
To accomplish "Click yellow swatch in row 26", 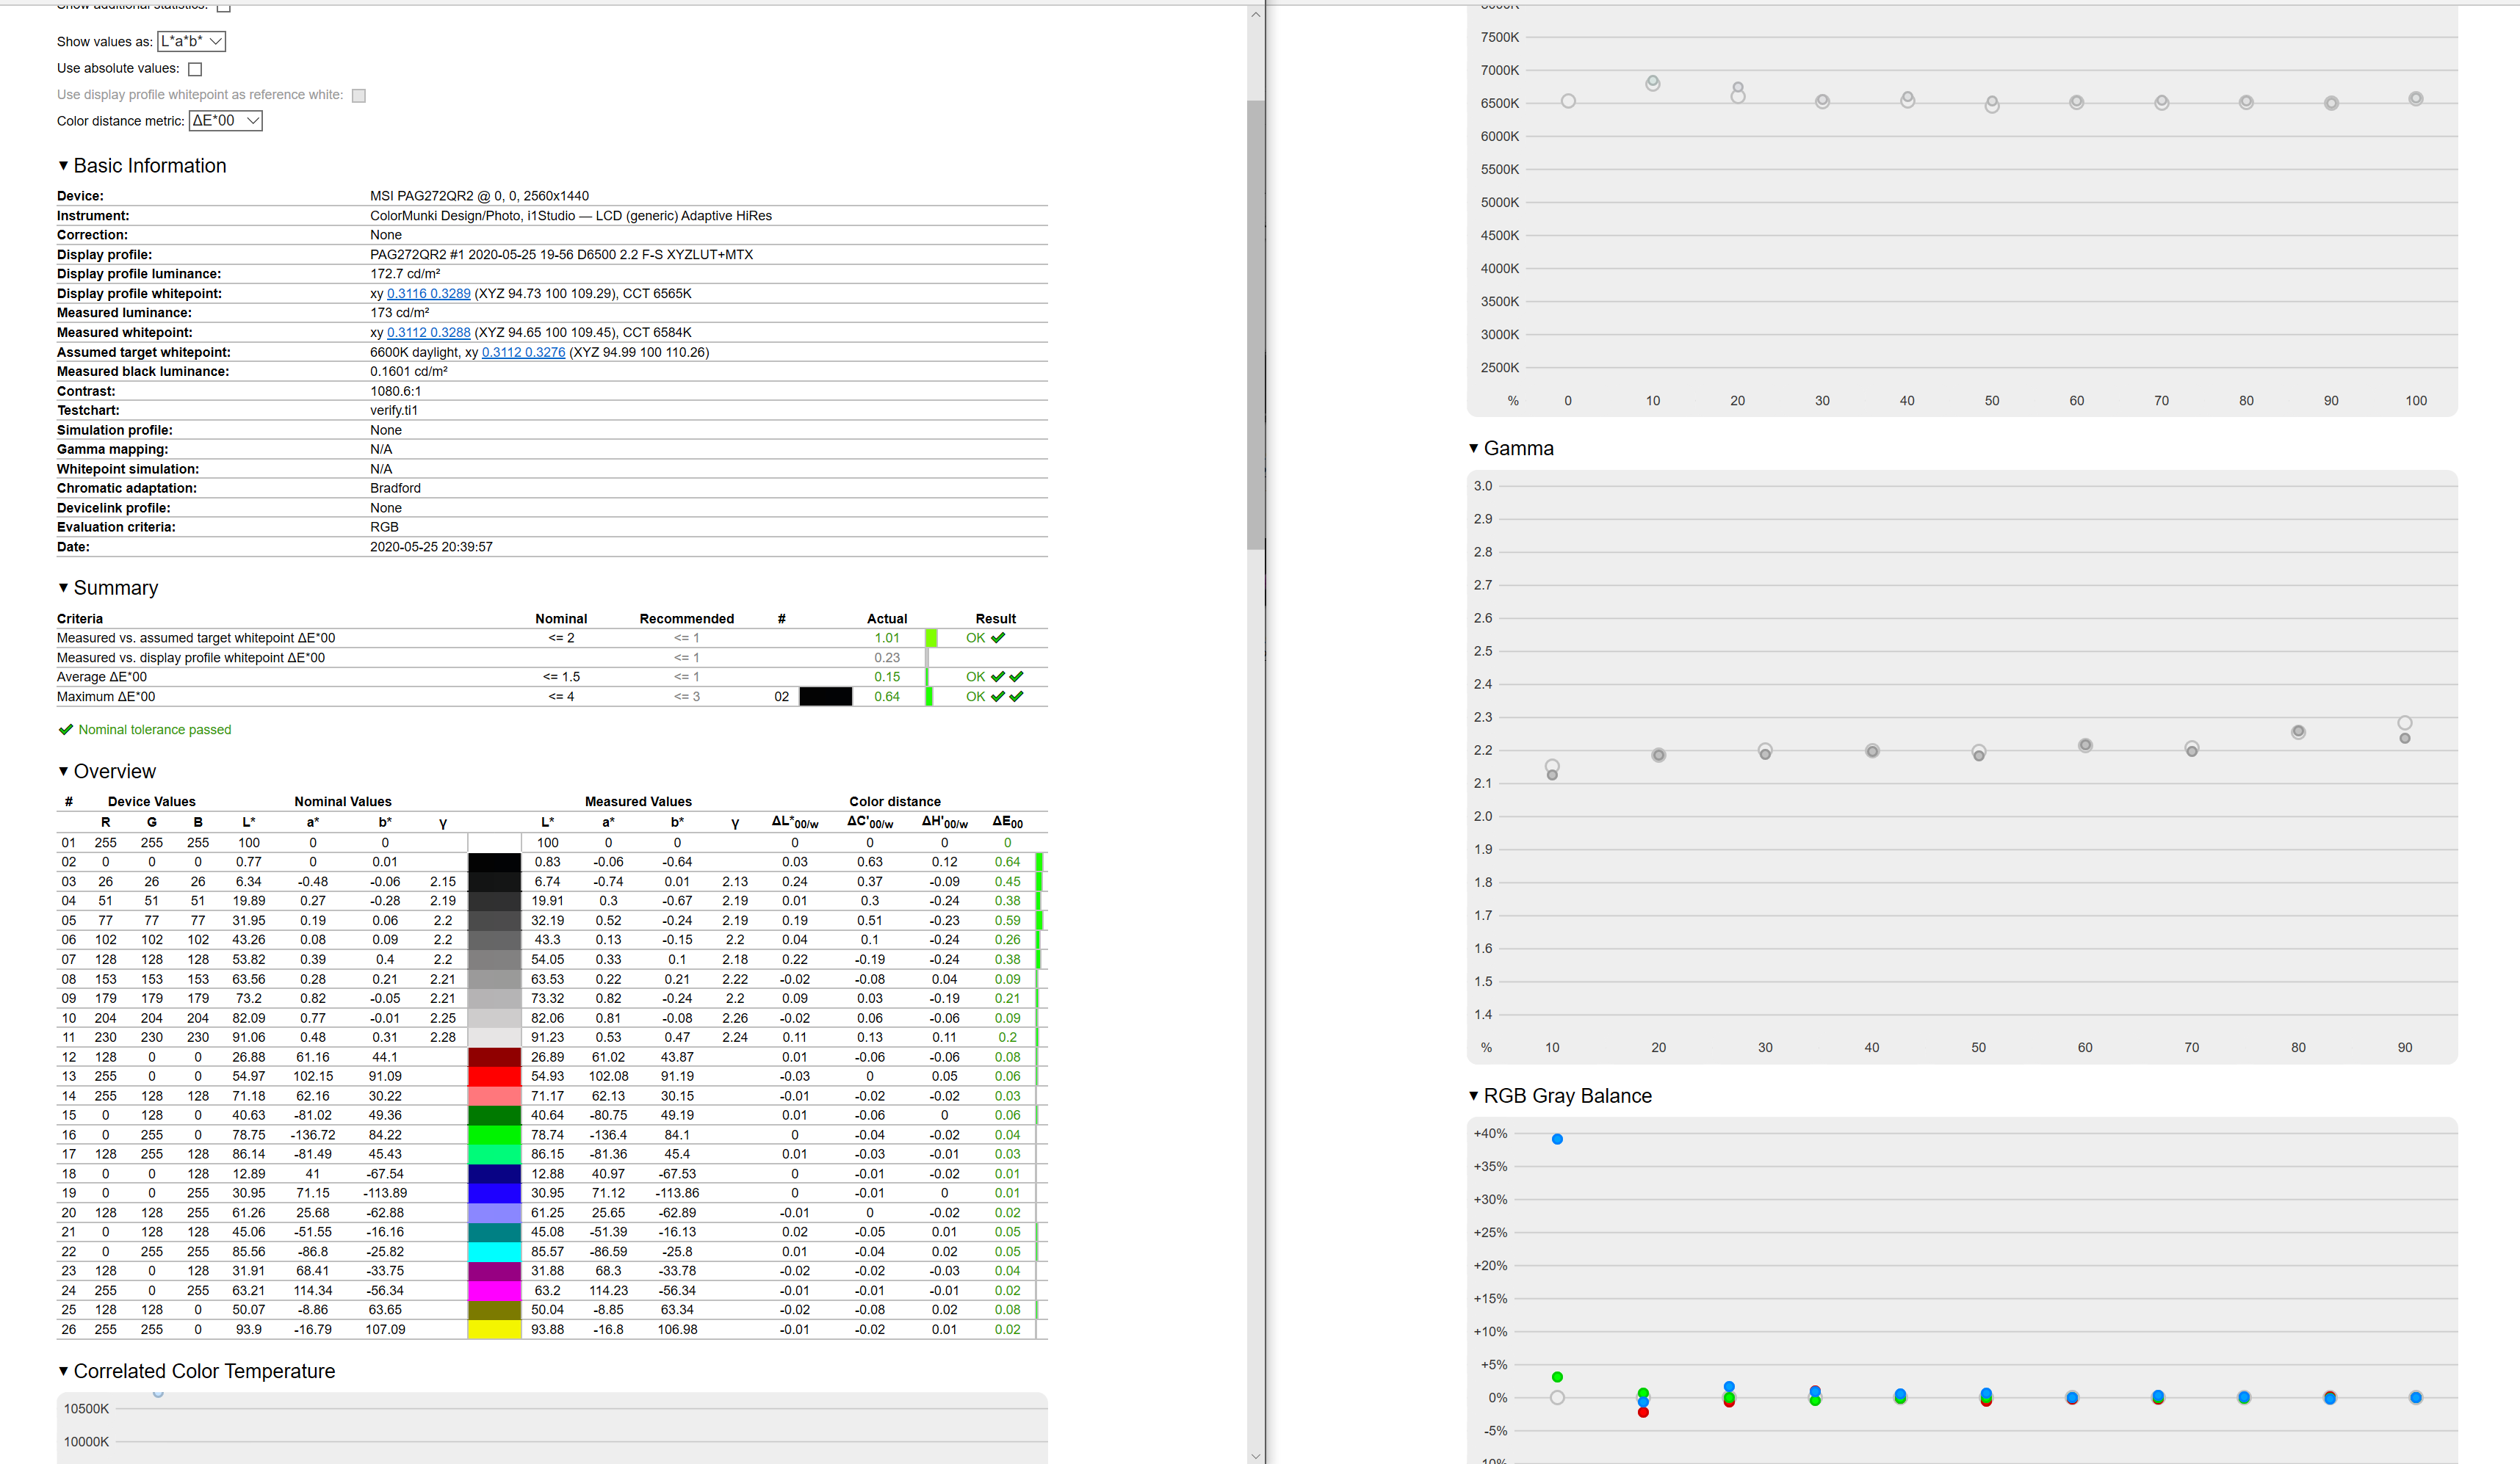I will pos(494,1329).
